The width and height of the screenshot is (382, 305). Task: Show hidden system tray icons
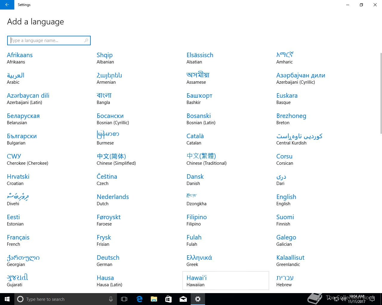click(329, 299)
